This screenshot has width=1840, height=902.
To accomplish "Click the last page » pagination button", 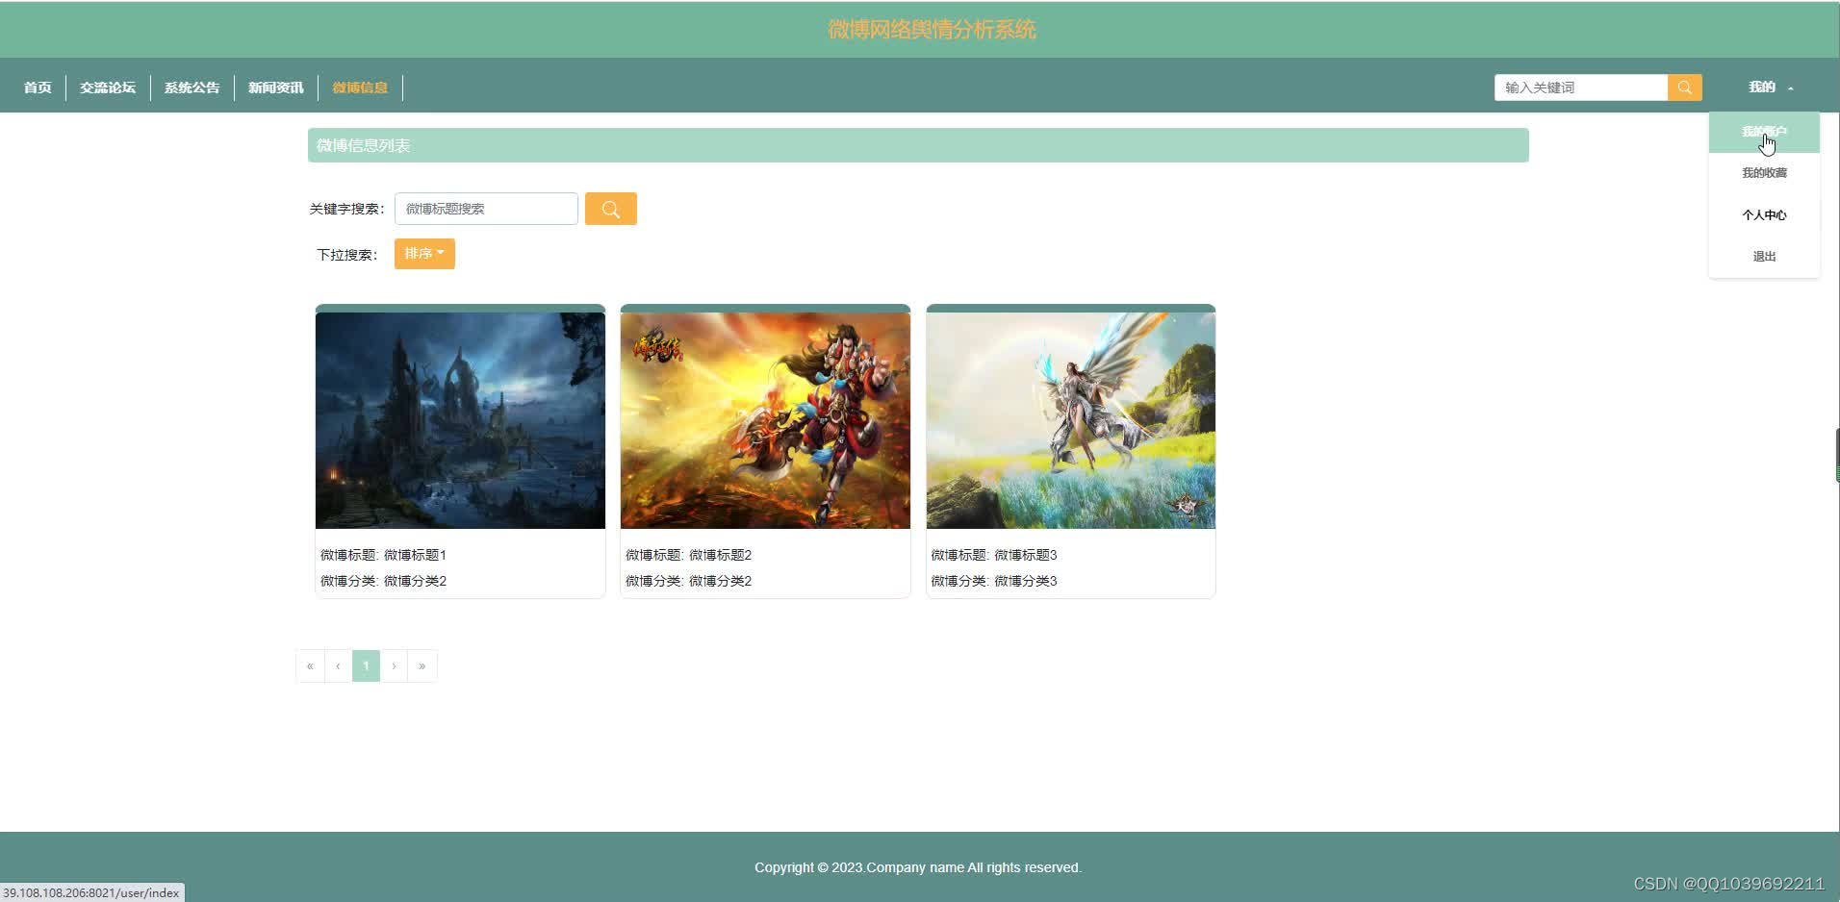I will [x=422, y=666].
